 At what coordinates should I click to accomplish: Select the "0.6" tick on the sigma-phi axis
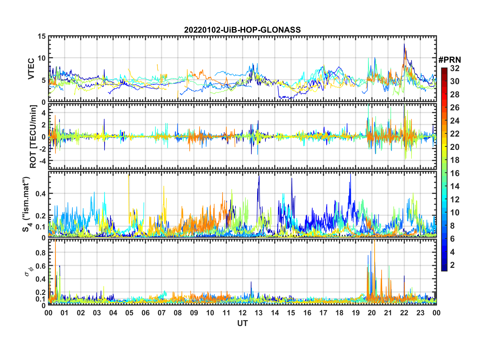coord(40,266)
